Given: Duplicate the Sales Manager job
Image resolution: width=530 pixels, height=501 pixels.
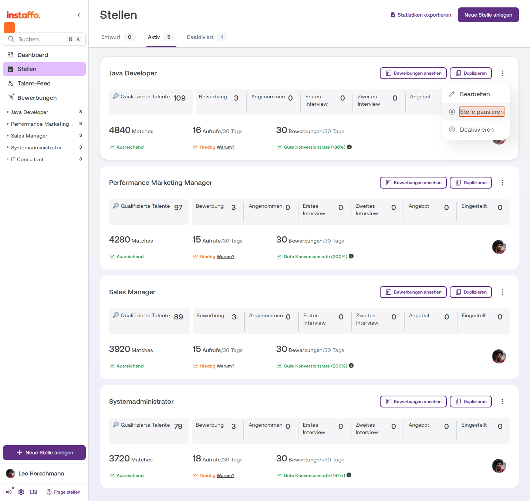Looking at the screenshot, I should (x=471, y=292).
